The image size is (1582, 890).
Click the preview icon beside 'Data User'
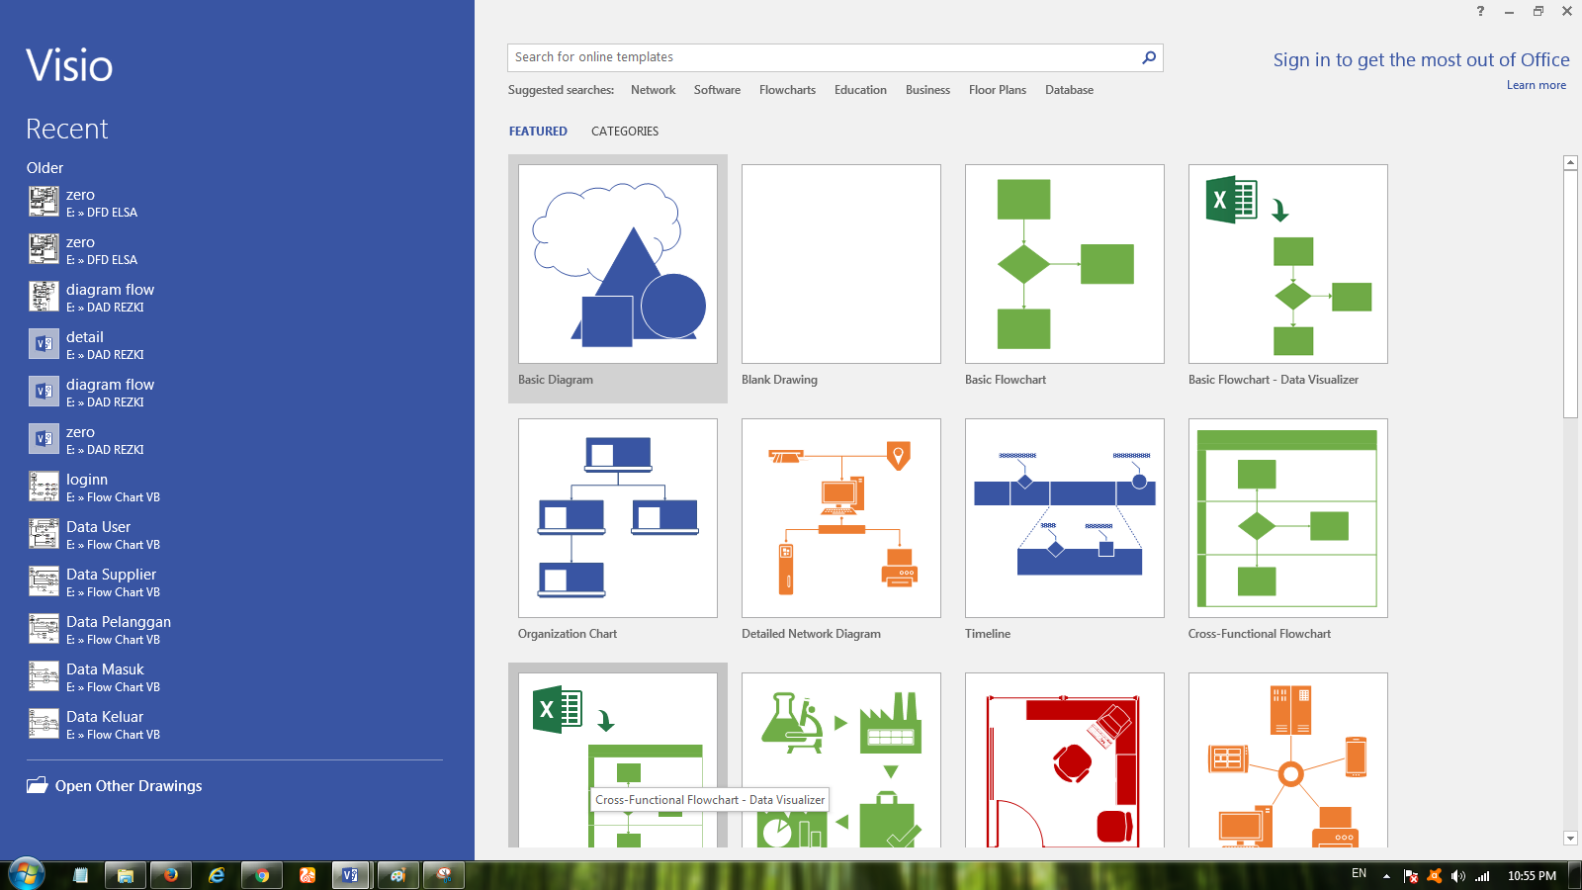pos(44,534)
